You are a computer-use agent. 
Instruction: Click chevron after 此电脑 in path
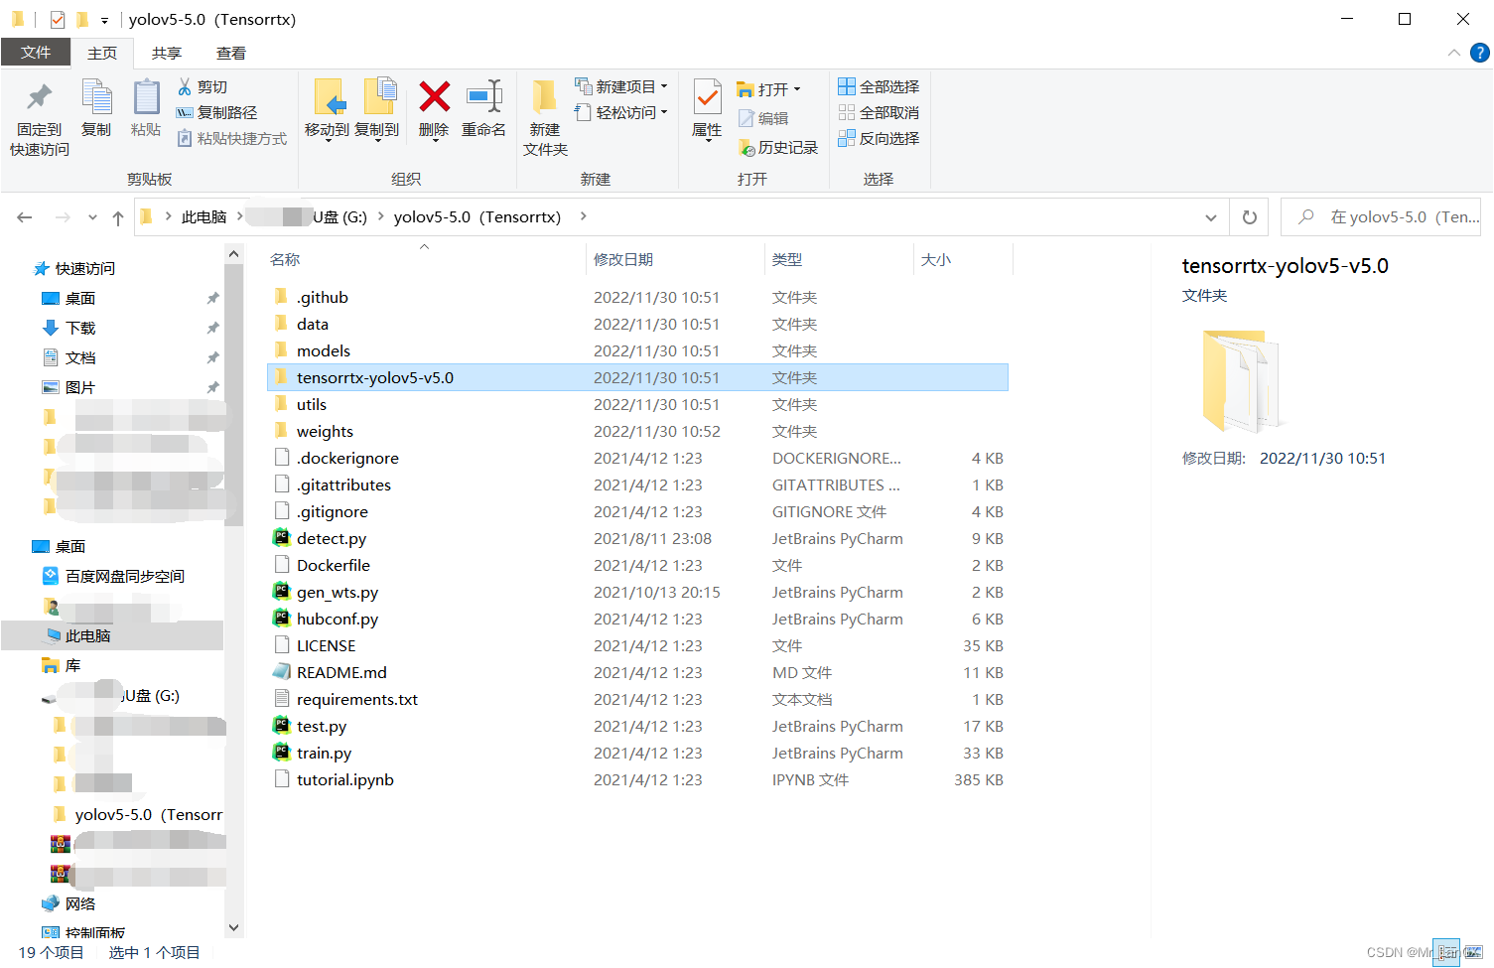[x=239, y=216]
